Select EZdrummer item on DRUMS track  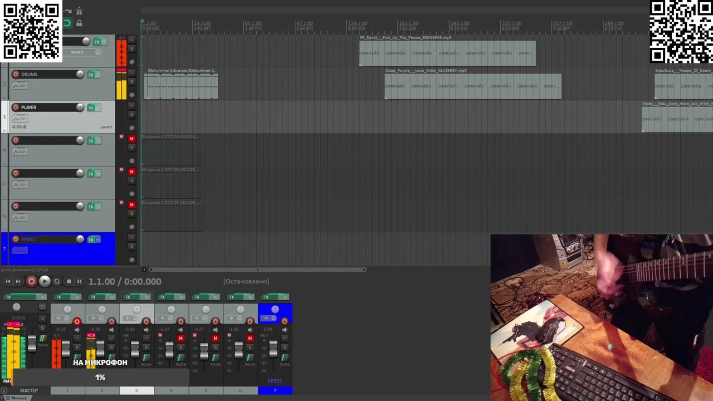[181, 86]
